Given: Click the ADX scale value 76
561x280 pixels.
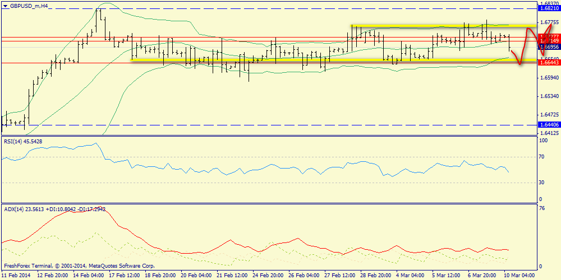Looking at the screenshot, I should click(542, 208).
